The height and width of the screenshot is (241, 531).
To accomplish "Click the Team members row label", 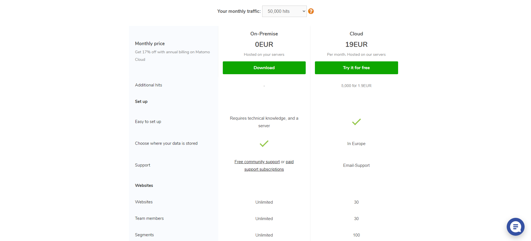I will click(149, 218).
